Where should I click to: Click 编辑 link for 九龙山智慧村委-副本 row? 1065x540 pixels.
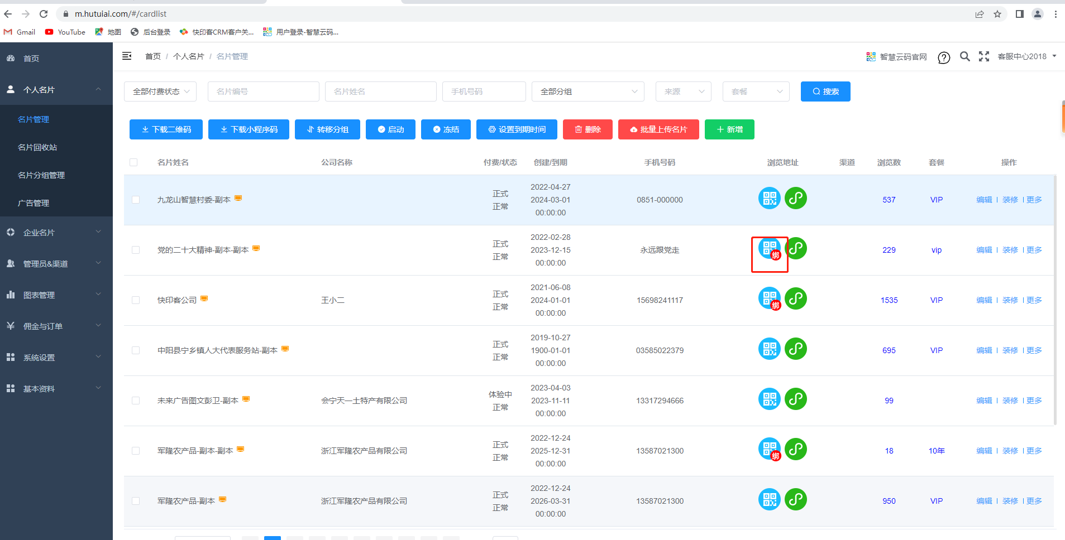(984, 200)
